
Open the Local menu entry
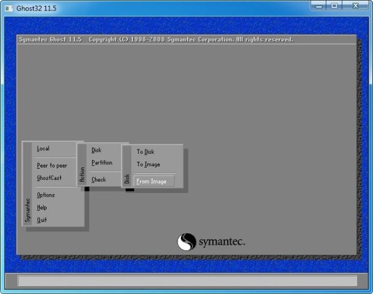click(43, 149)
